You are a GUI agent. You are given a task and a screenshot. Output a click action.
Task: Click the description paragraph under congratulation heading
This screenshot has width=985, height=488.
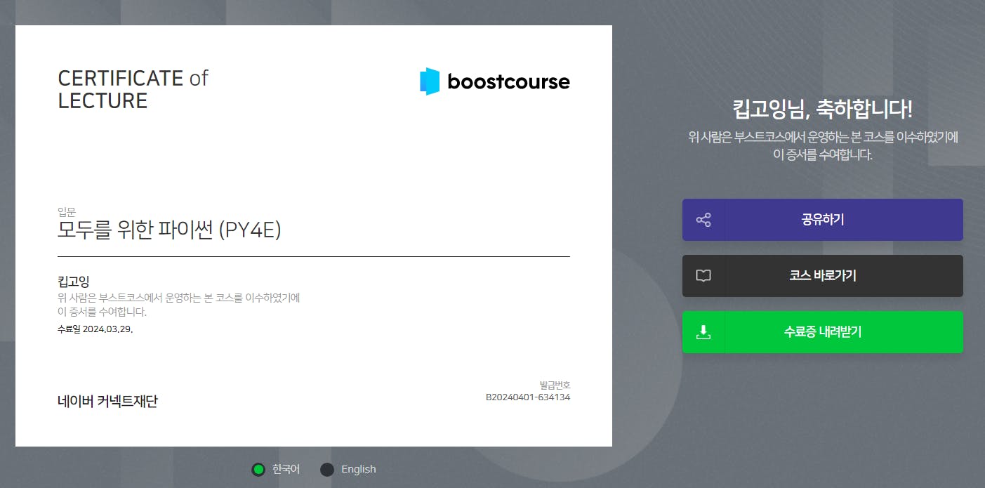(823, 145)
